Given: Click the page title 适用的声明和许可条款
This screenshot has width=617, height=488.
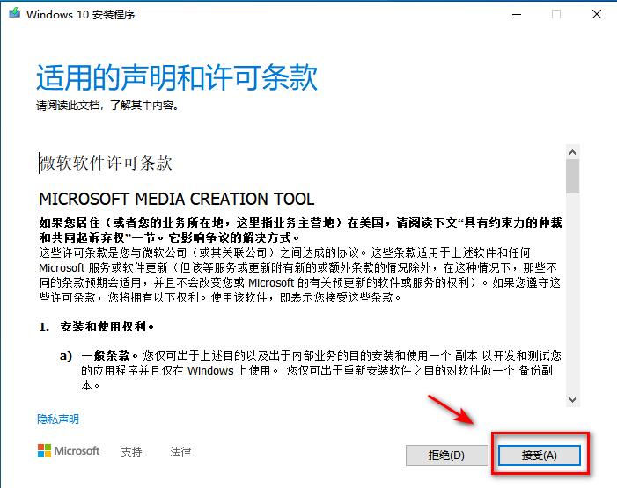Looking at the screenshot, I should click(x=177, y=77).
